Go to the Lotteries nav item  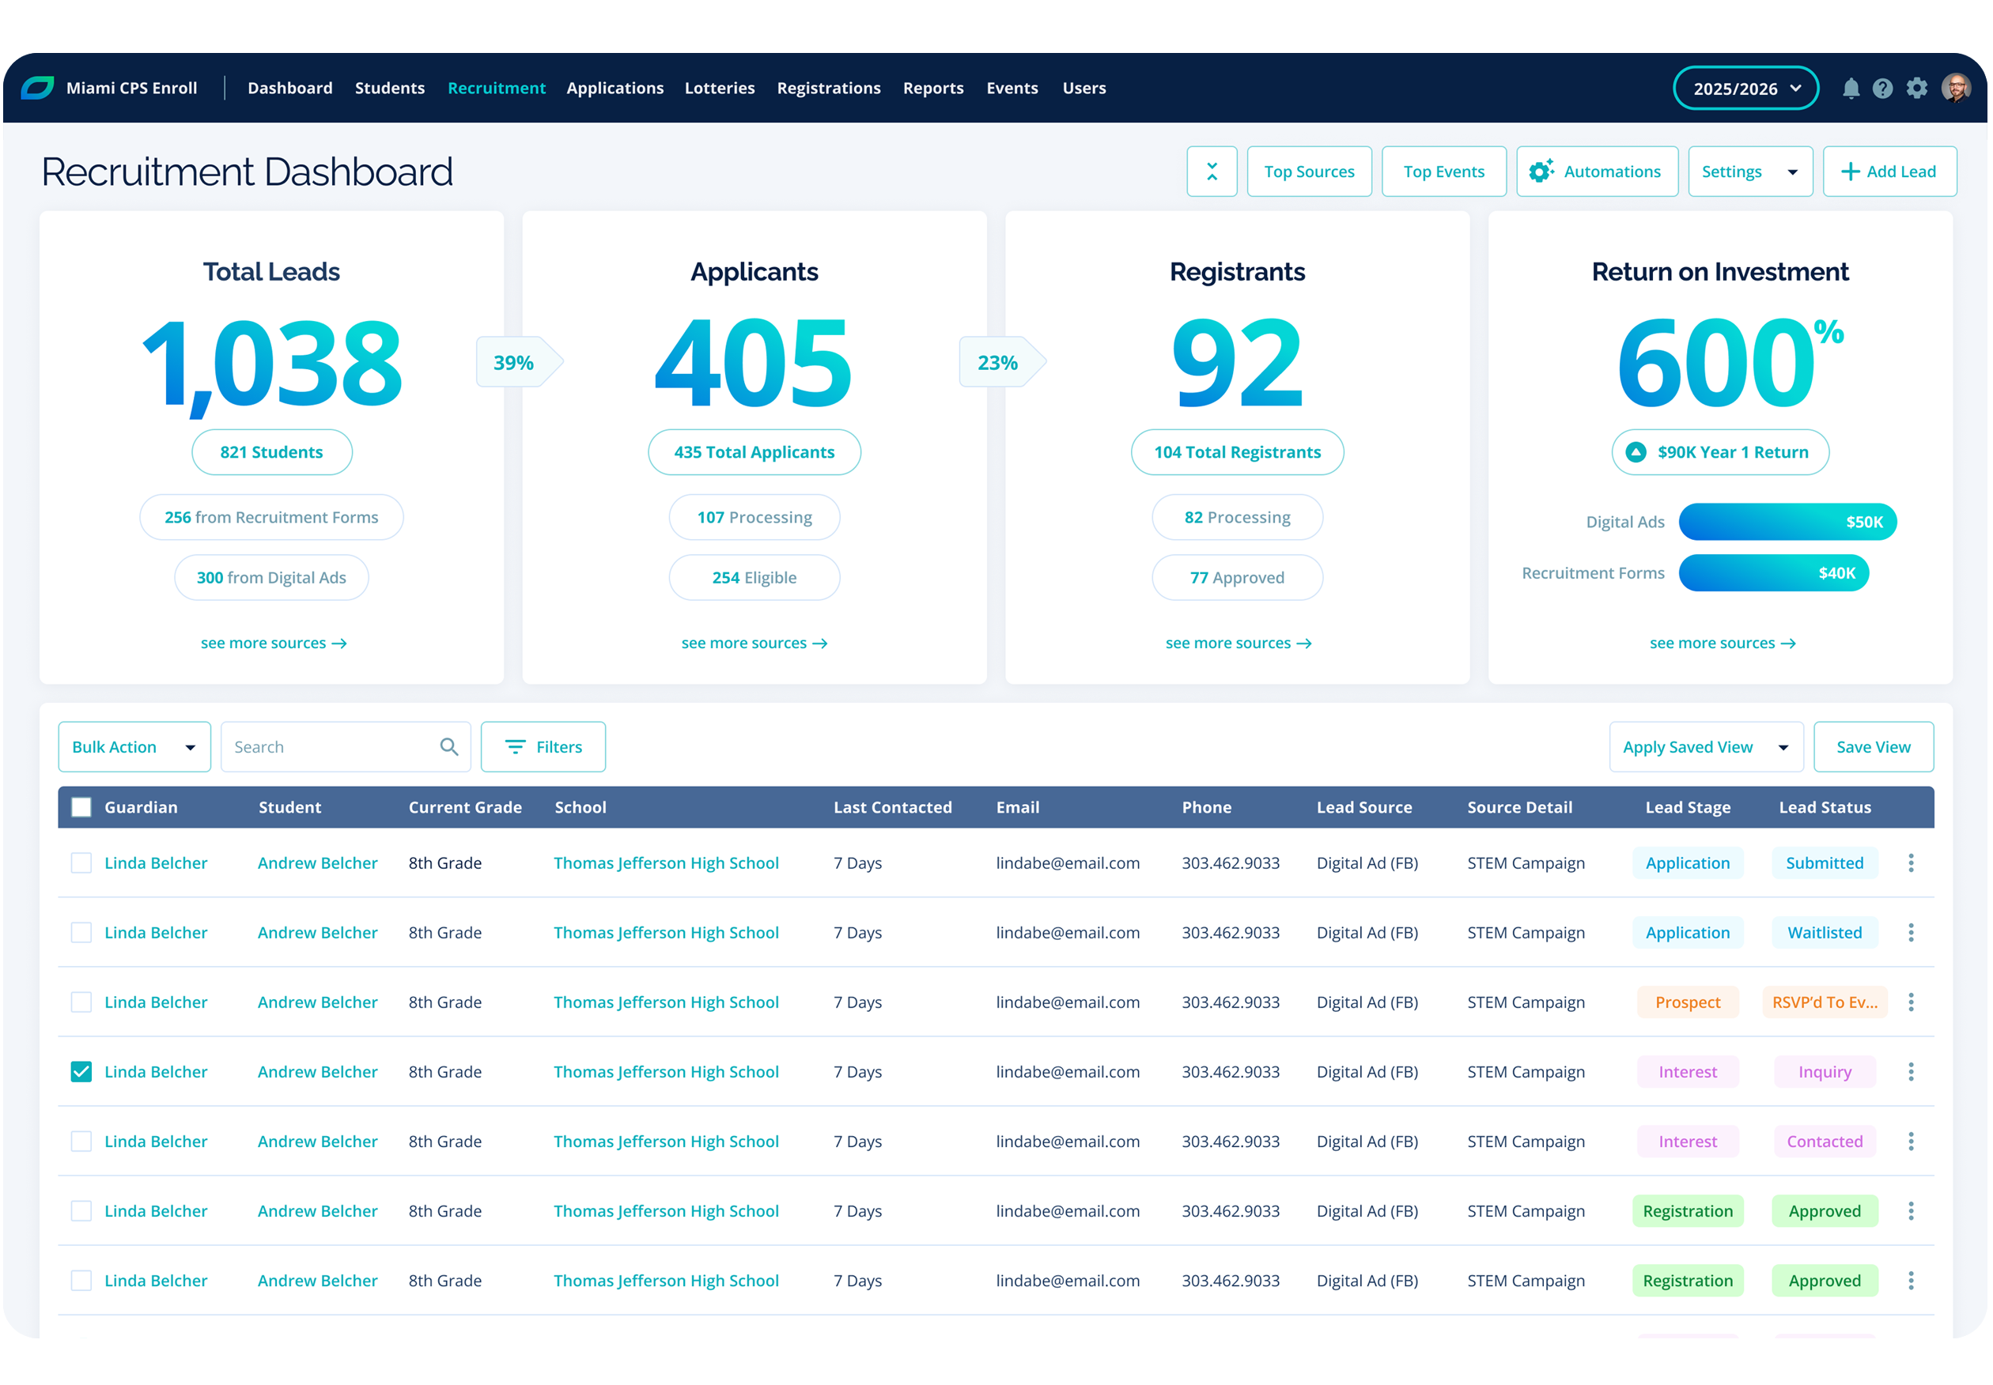click(x=720, y=89)
